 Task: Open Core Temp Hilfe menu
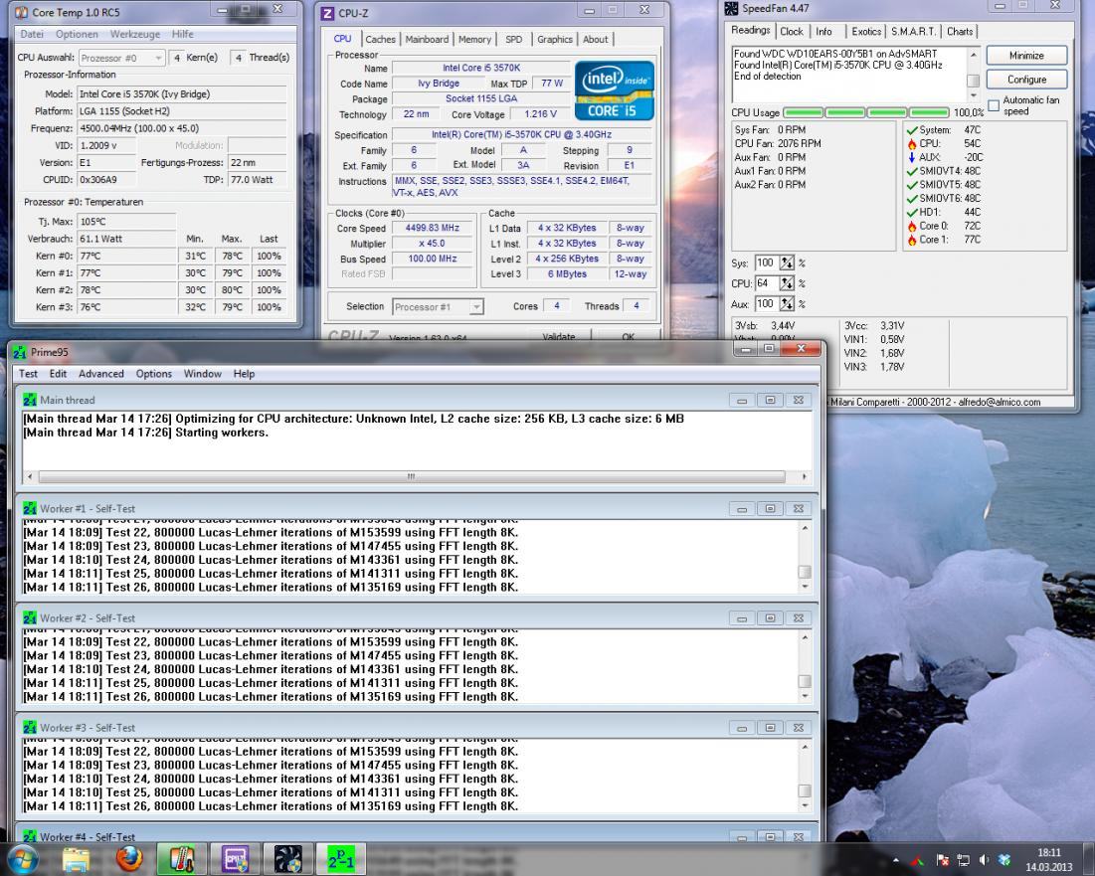click(x=183, y=34)
